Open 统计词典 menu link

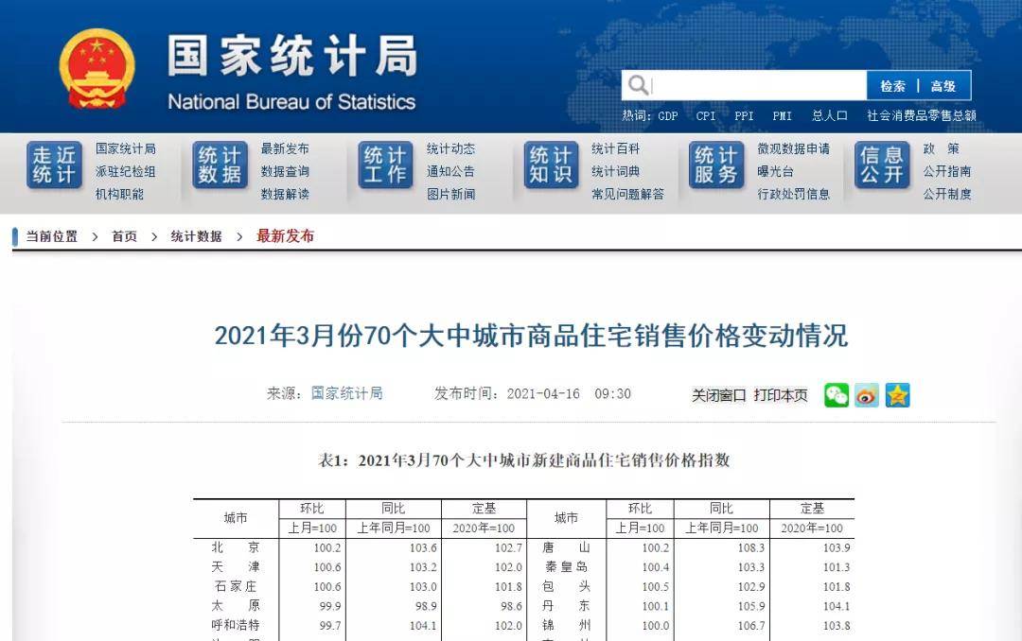[616, 171]
